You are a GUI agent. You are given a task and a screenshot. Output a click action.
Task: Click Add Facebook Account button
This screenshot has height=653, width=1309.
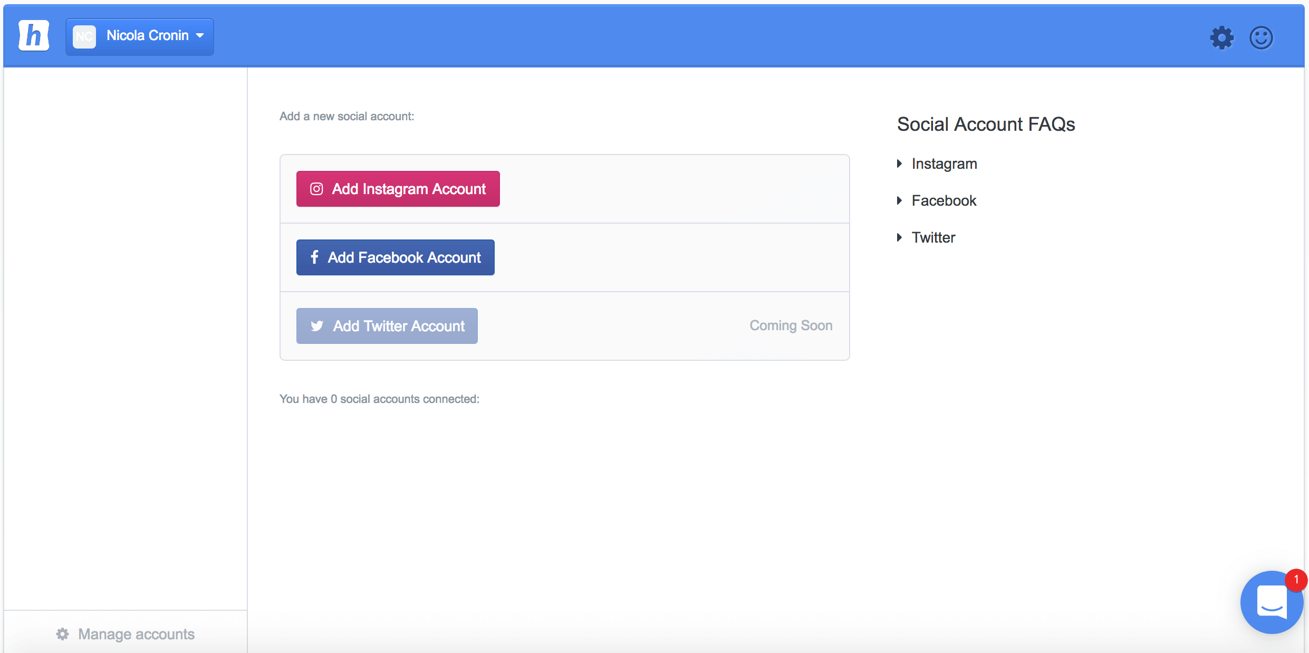click(x=395, y=257)
